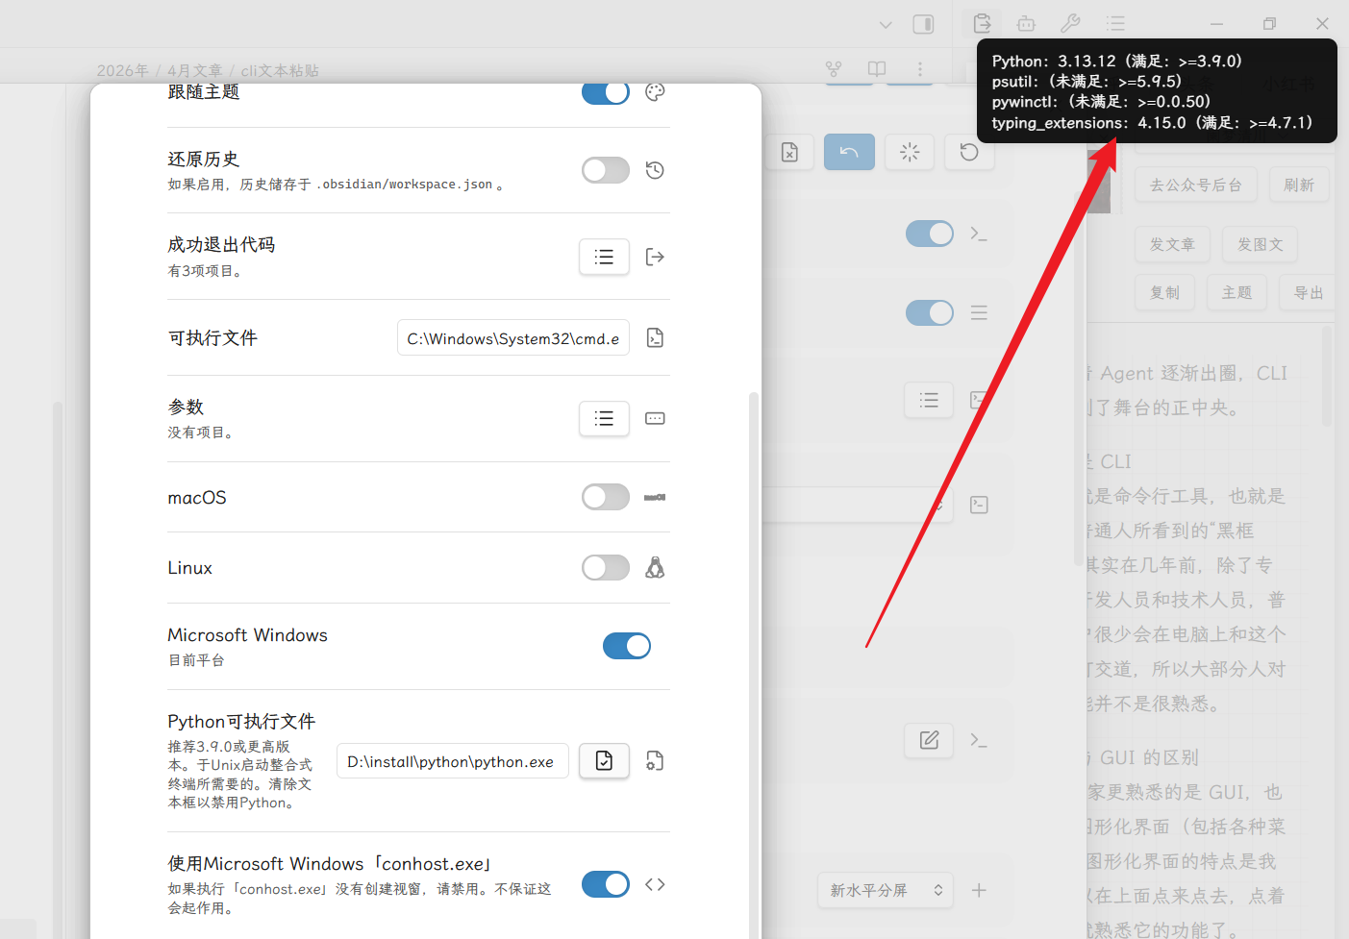Open the 新水平分屏 dropdown
Image resolution: width=1349 pixels, height=939 pixels.
tap(886, 890)
